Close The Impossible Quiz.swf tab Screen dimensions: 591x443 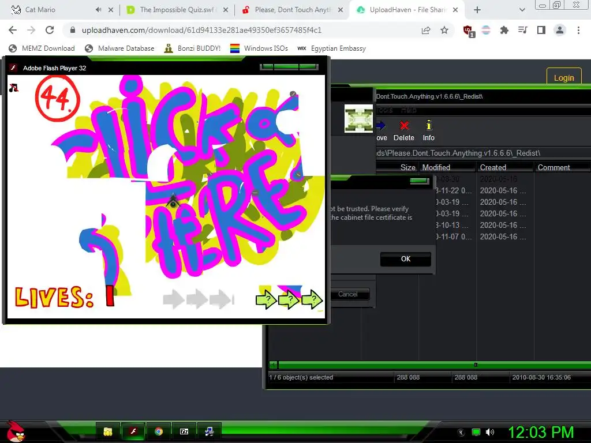[226, 10]
